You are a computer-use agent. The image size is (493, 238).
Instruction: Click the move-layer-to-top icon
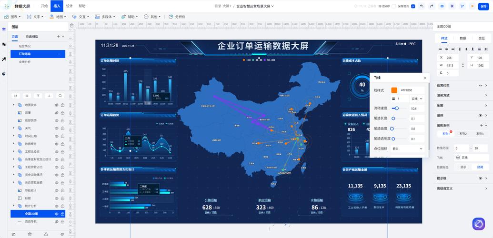point(38,96)
